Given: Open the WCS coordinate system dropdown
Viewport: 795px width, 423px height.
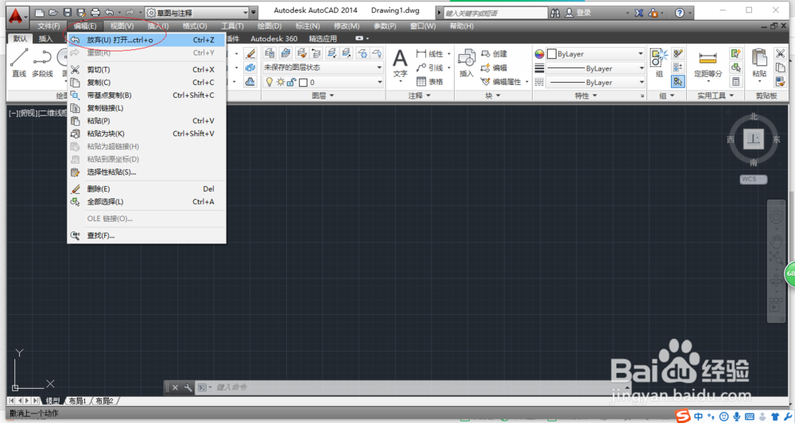Looking at the screenshot, I should 754,179.
